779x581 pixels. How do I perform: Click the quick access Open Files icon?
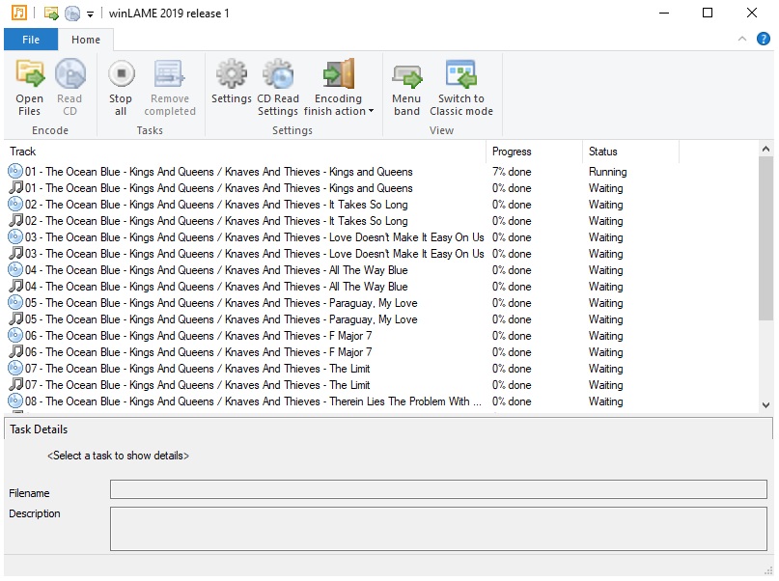tap(51, 14)
